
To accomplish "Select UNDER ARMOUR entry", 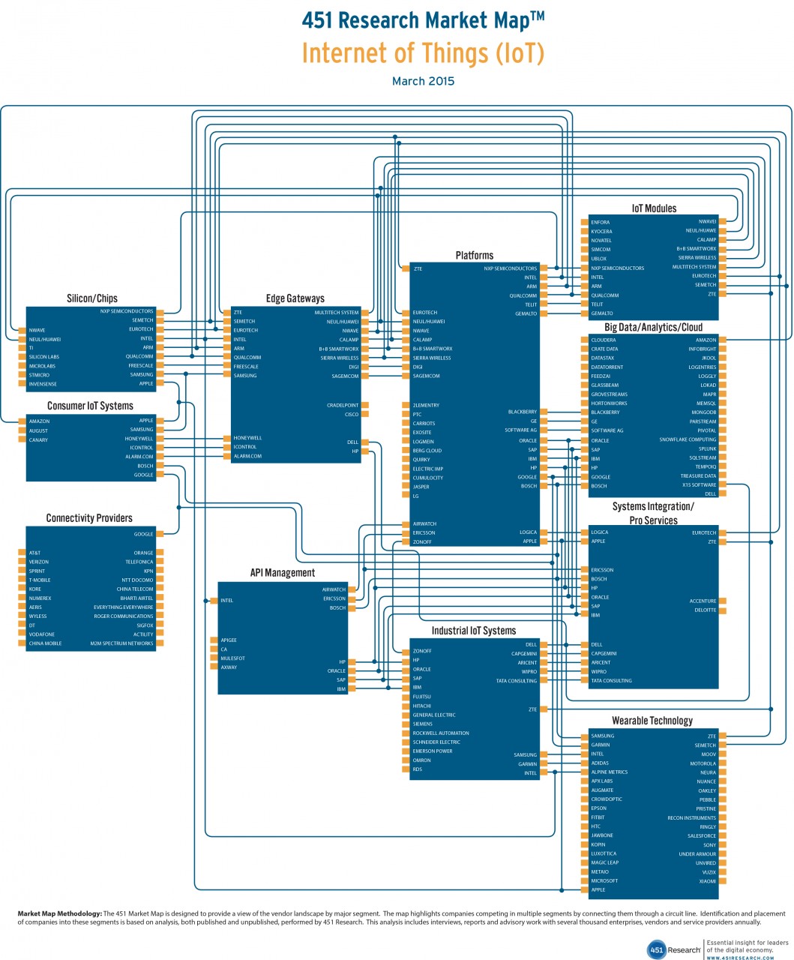I will click(698, 854).
